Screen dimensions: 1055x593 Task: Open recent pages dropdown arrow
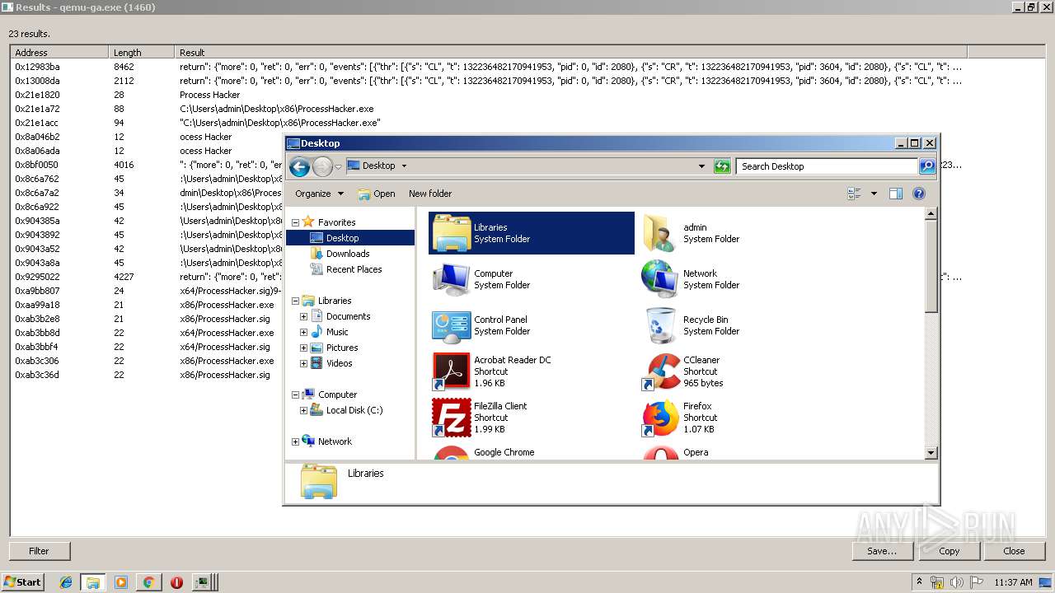(x=338, y=167)
